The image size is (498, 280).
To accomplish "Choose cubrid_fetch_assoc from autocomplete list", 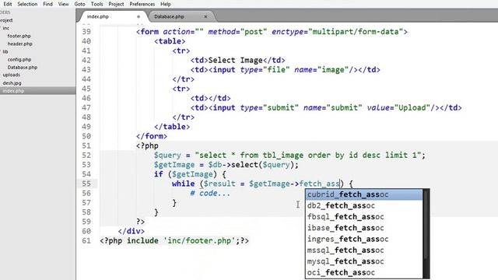I will coord(364,194).
